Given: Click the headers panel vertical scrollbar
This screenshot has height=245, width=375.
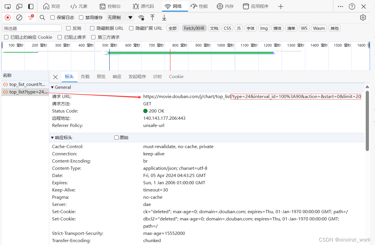Looking at the screenshot, I should pos(367,121).
